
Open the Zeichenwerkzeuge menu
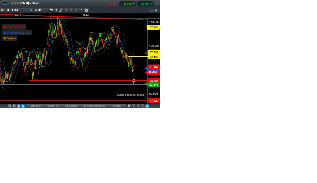pyautogui.click(x=94, y=106)
